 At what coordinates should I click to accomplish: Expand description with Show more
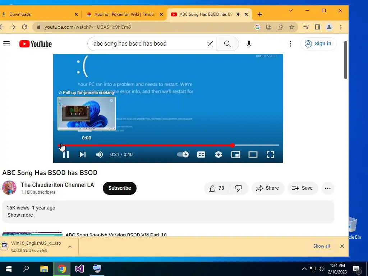[20, 215]
